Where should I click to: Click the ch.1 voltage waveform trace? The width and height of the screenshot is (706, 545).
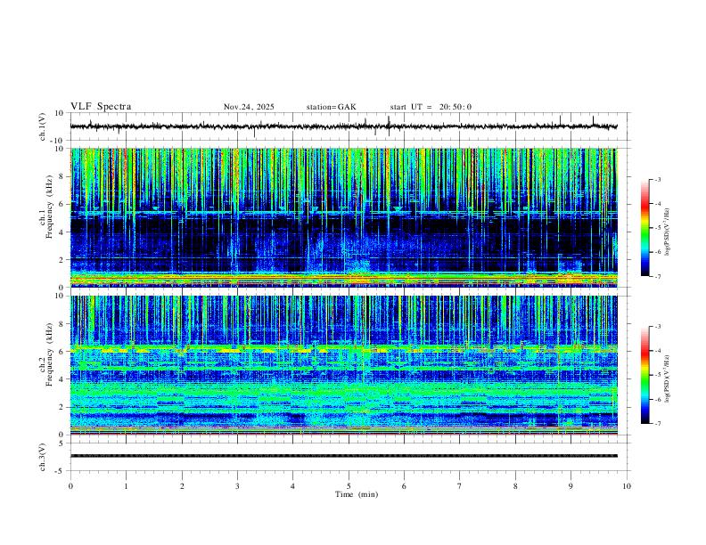pos(343,126)
